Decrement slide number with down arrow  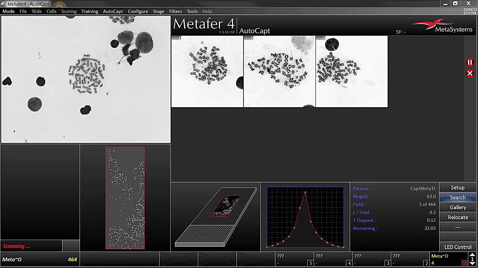[472, 264]
